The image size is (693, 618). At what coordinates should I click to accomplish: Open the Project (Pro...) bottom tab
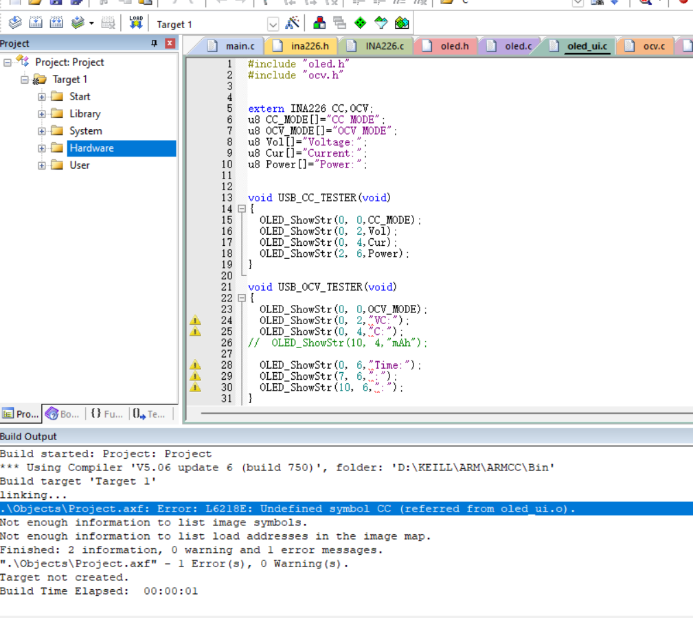21,414
